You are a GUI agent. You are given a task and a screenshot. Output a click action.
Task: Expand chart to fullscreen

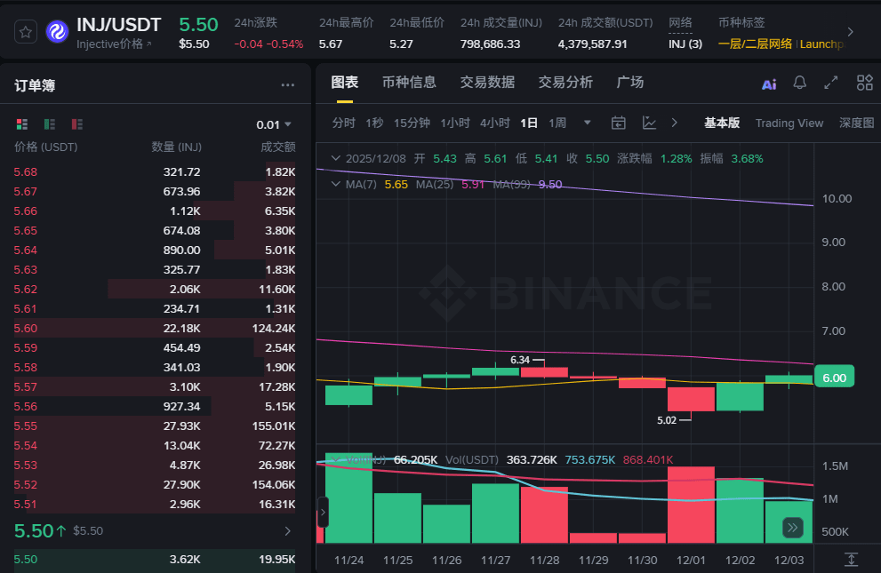pos(831,83)
